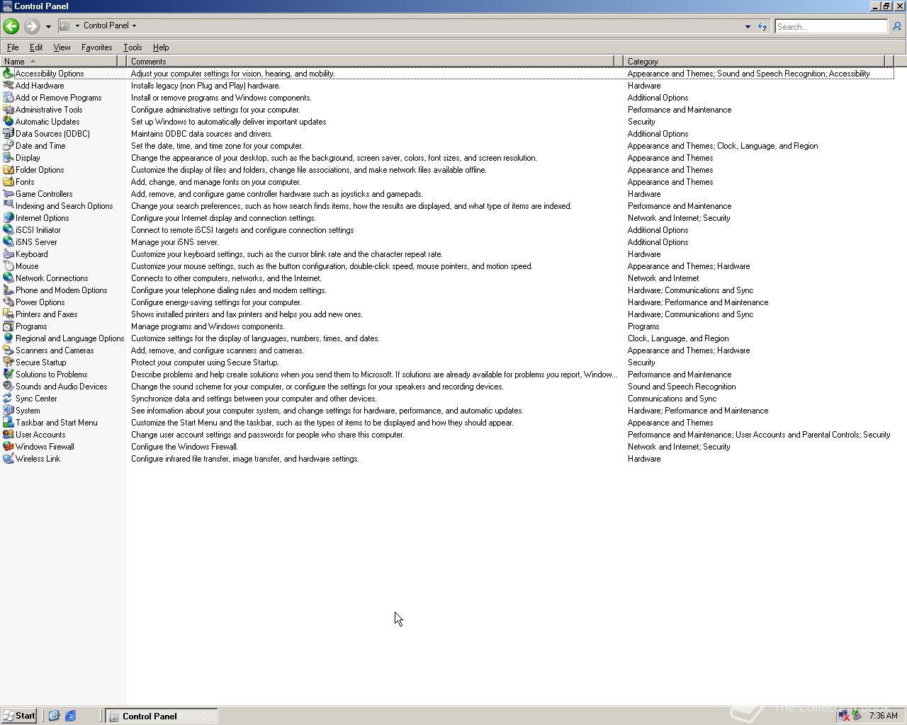Image resolution: width=907 pixels, height=725 pixels.
Task: Select the Secure Startup item
Action: point(35,362)
